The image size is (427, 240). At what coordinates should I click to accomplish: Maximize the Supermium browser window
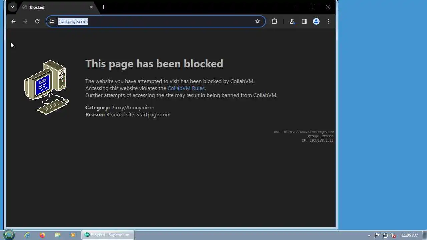point(313,7)
